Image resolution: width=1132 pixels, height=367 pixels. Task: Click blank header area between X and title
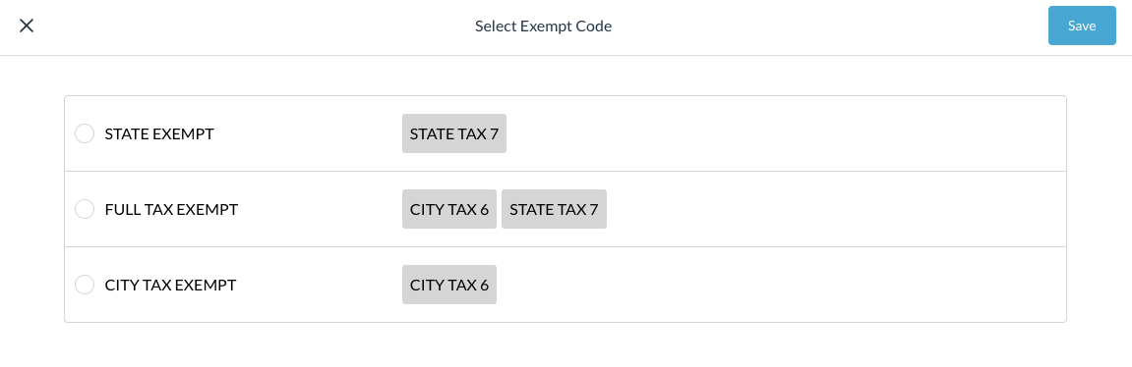click(x=253, y=26)
